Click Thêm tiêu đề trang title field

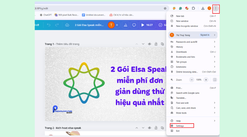click(68, 44)
